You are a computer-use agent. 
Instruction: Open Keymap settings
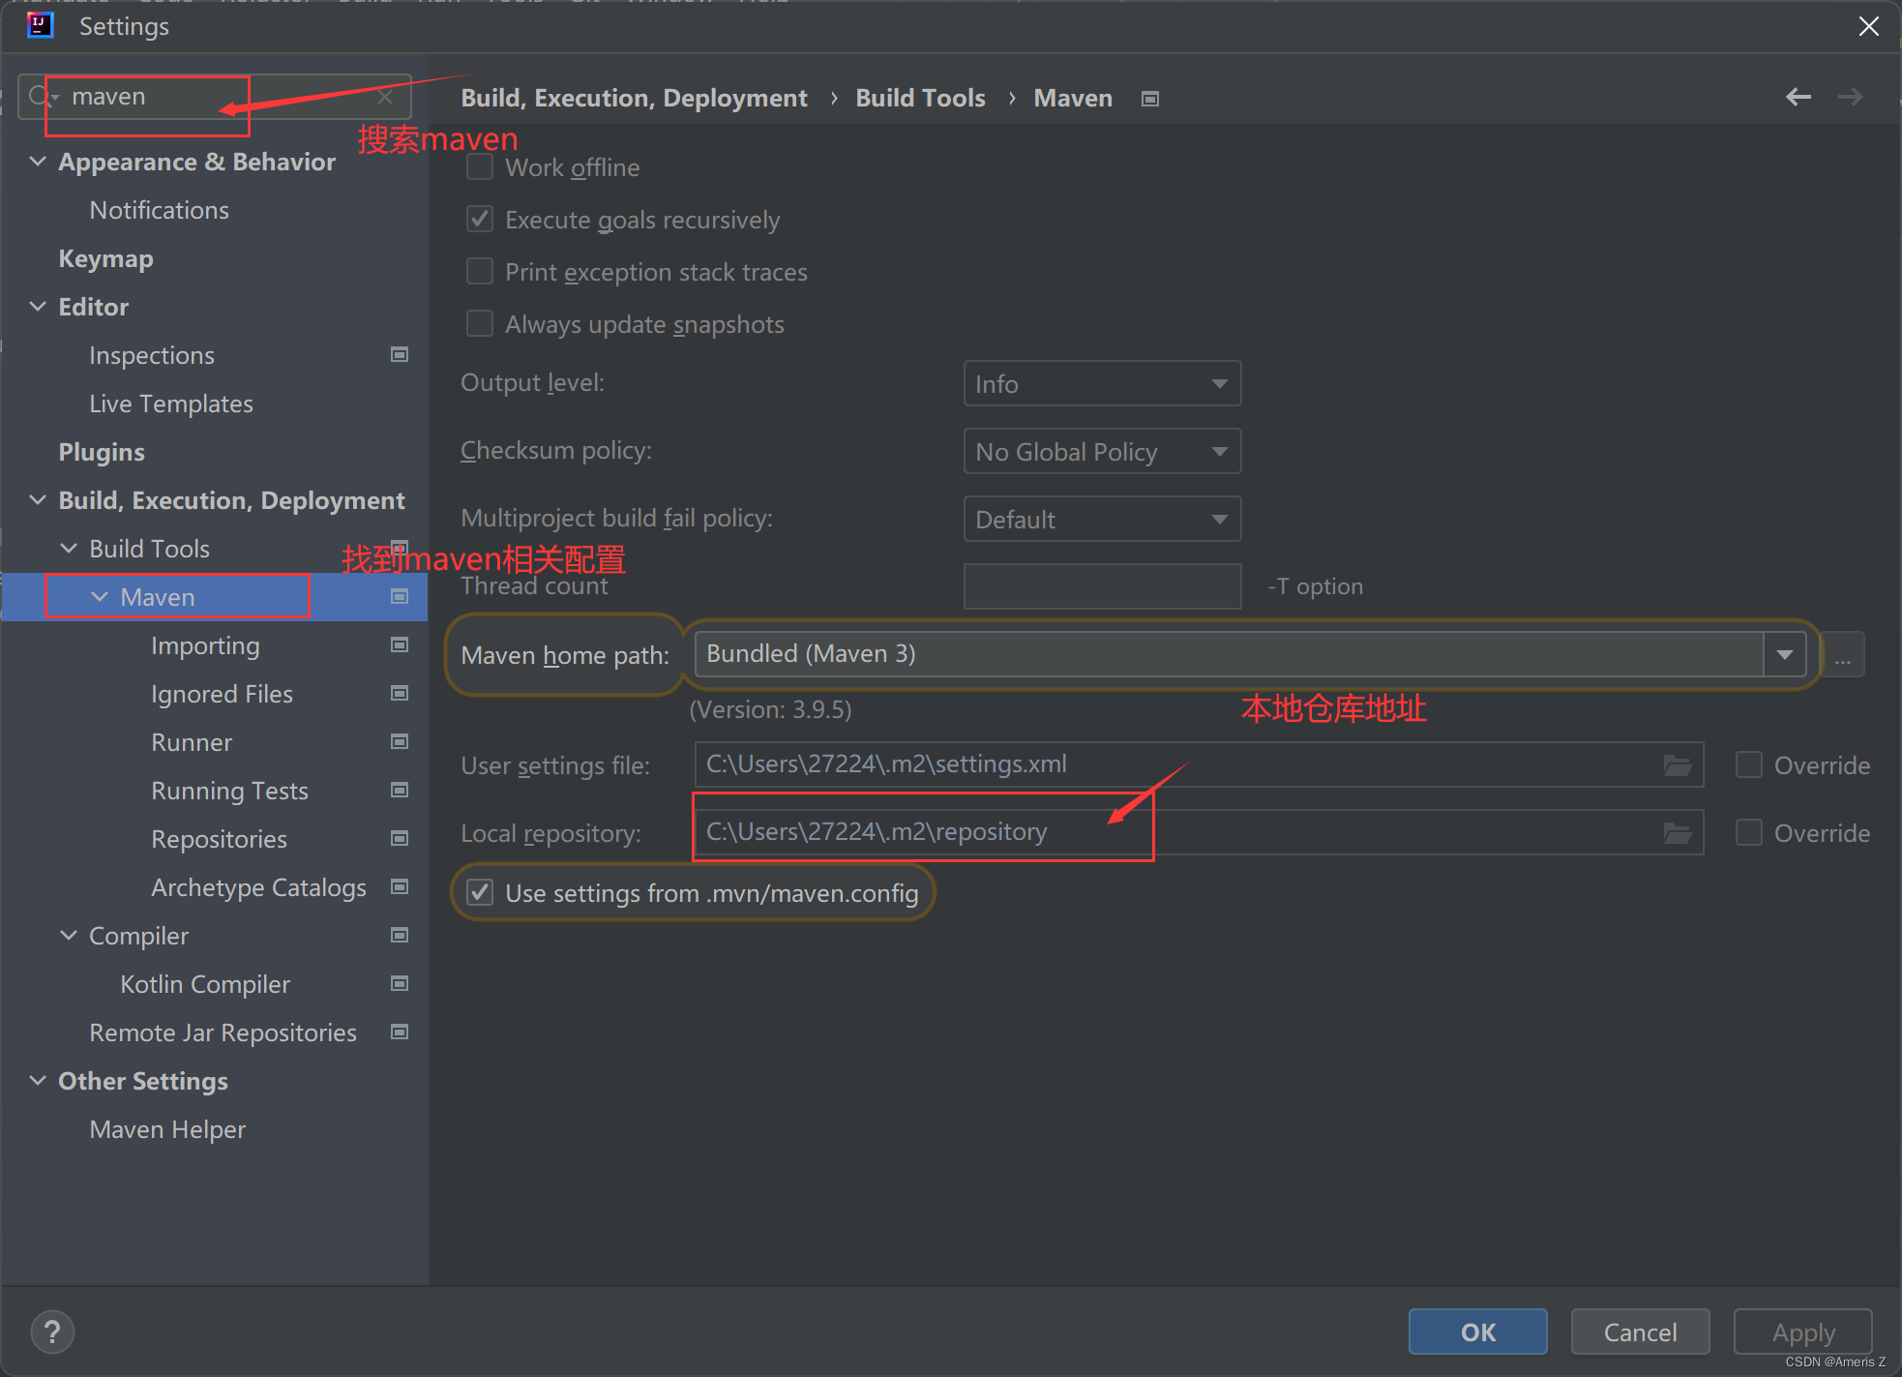pos(105,258)
